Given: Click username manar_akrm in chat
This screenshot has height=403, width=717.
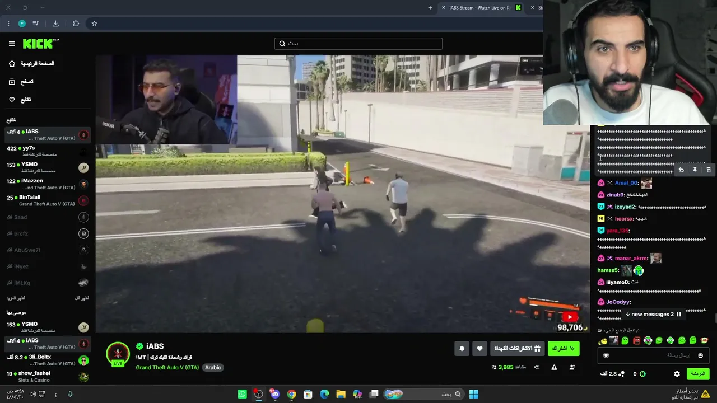Looking at the screenshot, I should tap(631, 259).
